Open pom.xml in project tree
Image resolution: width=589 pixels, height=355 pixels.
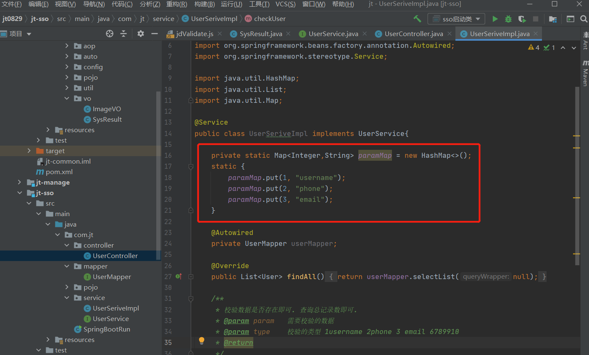[55, 172]
